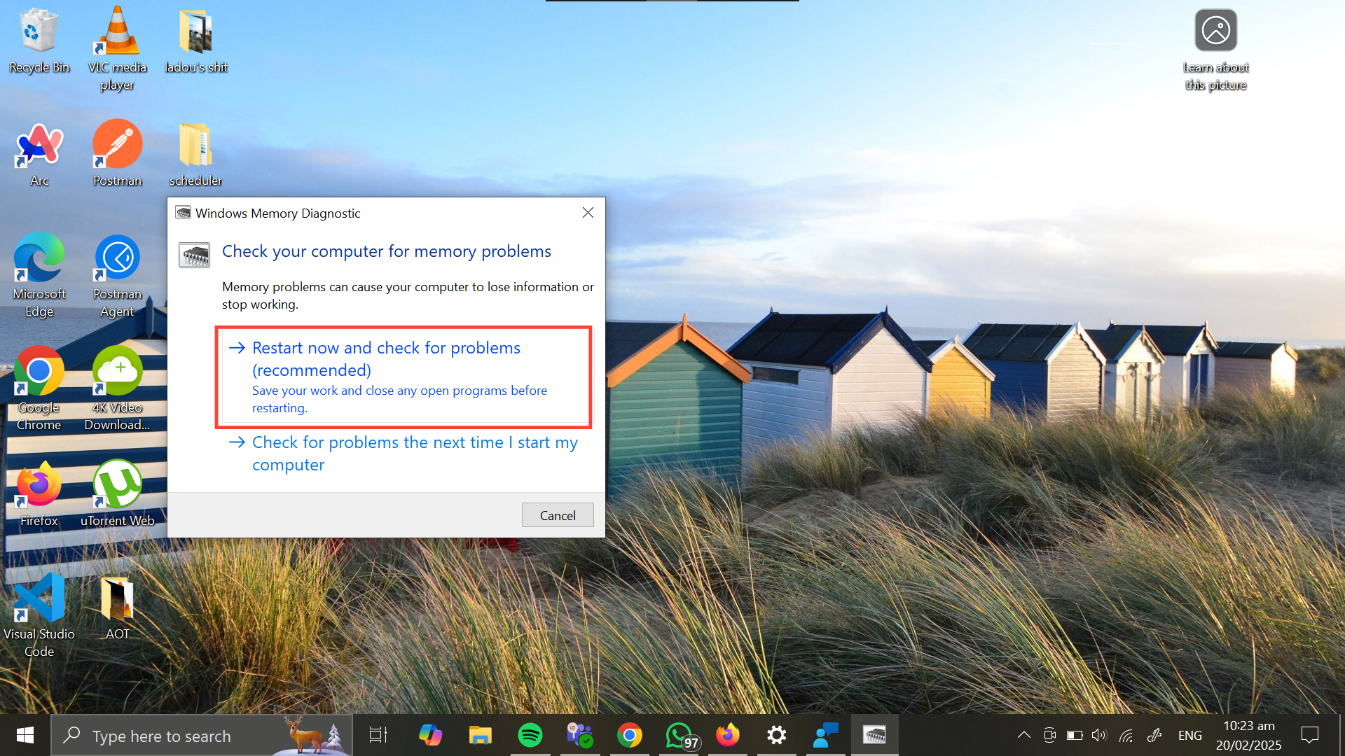Open Settings gear in taskbar
1345x756 pixels.
point(776,735)
